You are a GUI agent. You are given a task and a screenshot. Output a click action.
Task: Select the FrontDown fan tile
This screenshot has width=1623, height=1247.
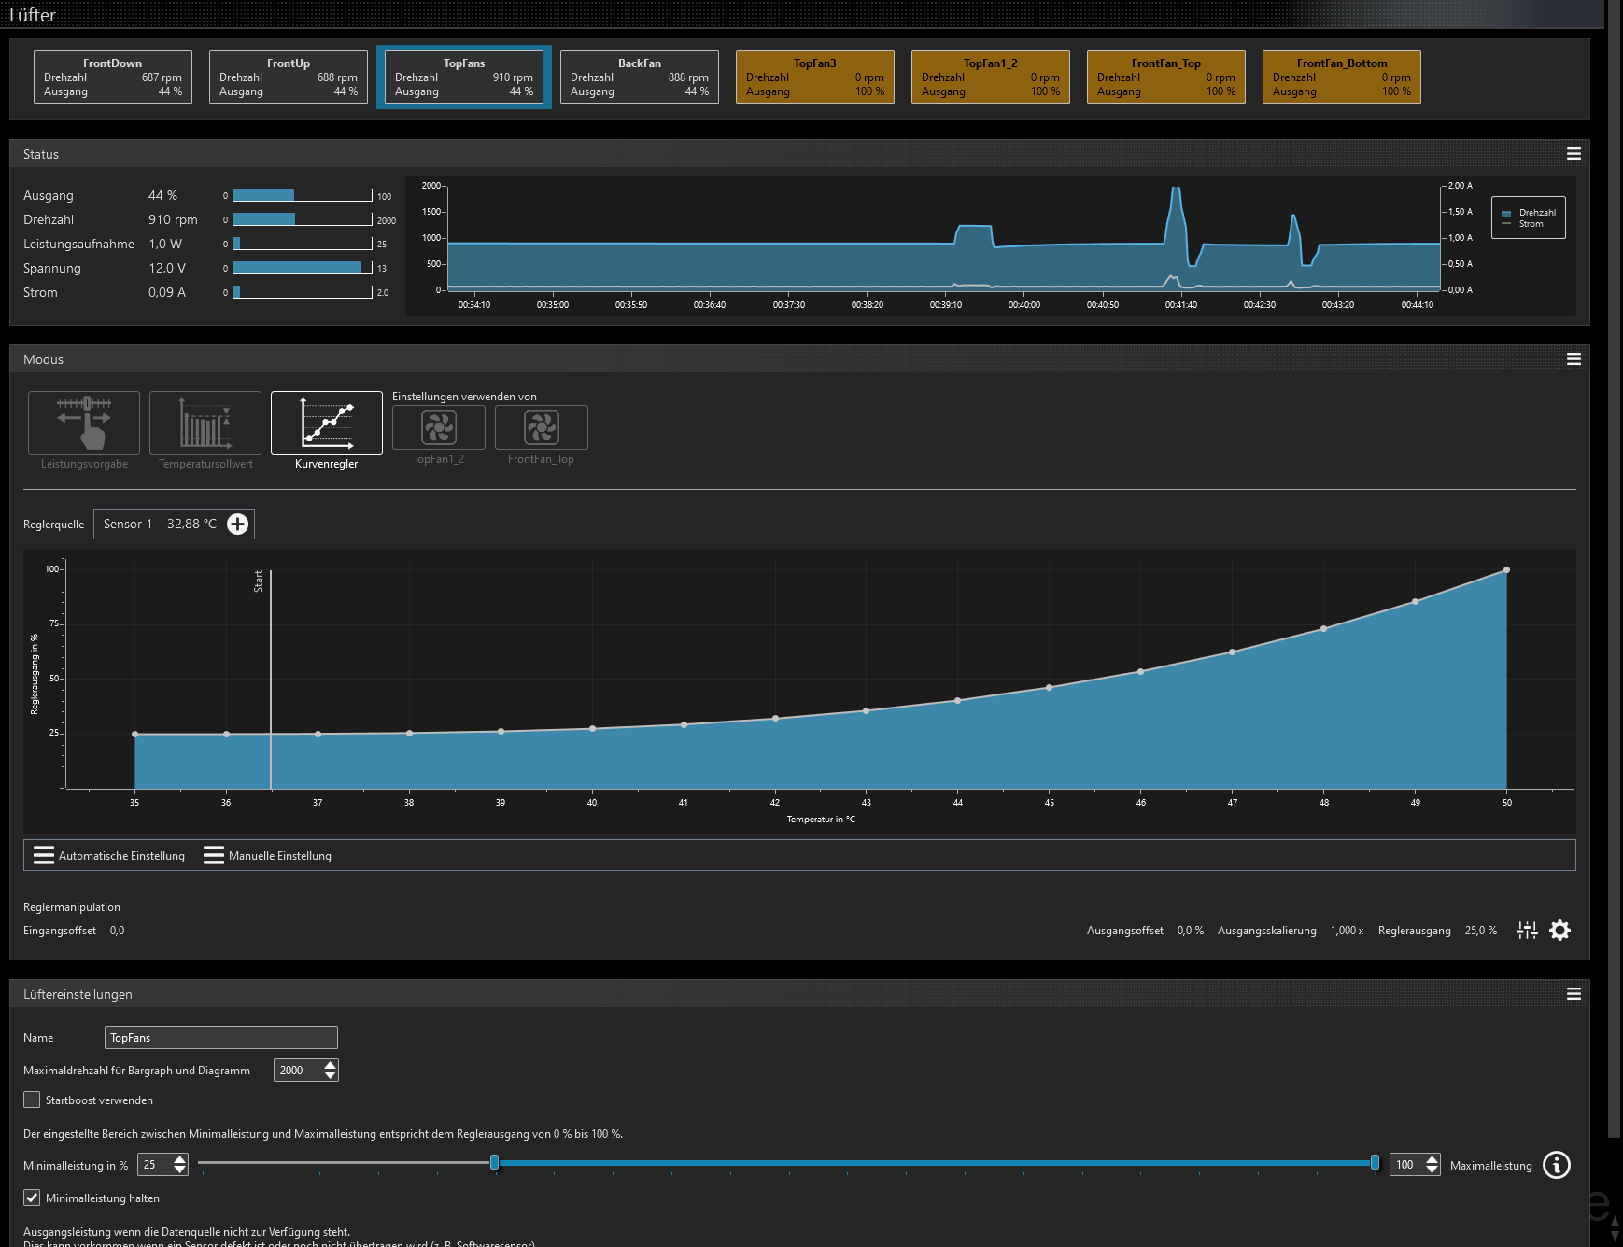[113, 77]
